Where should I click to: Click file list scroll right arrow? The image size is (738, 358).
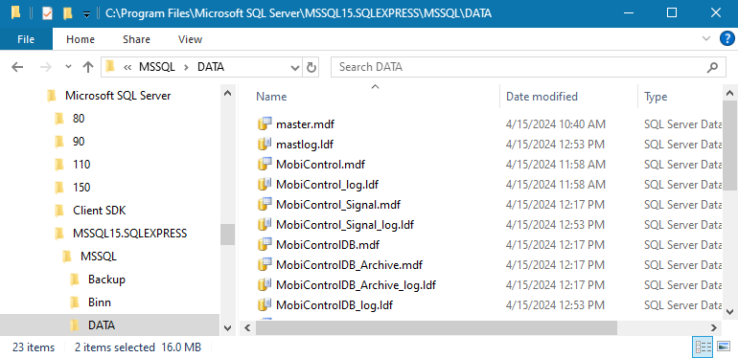(713, 327)
